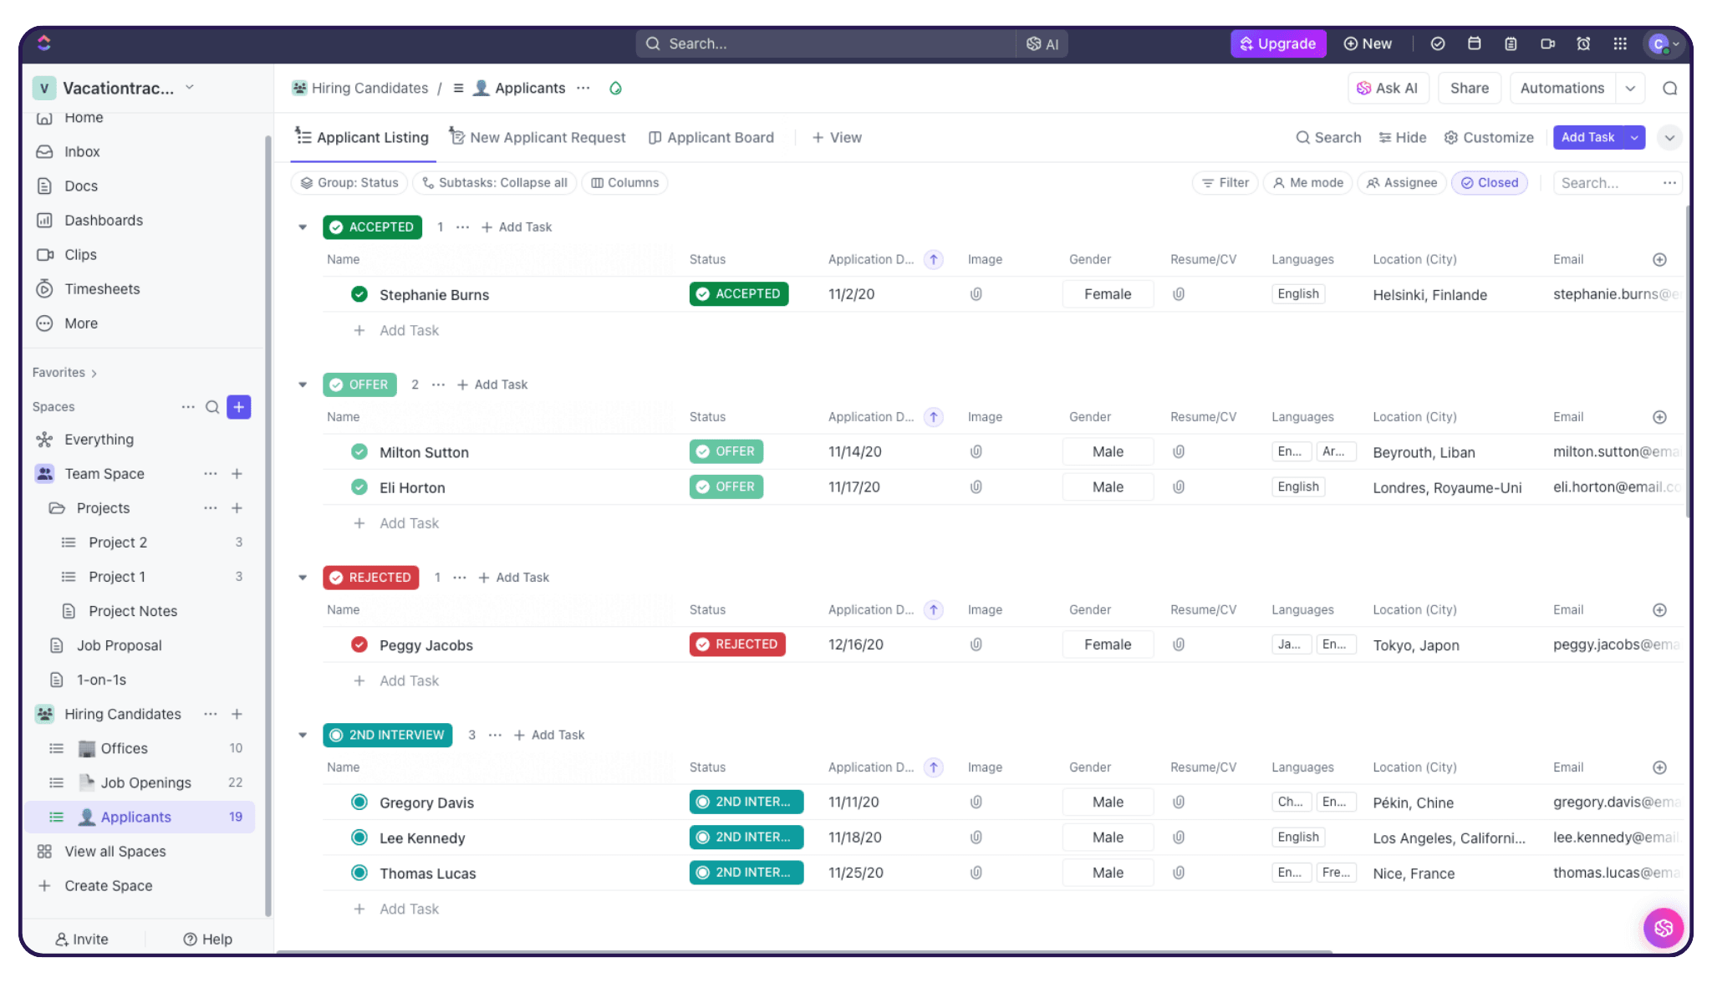
Task: Switch to the Applicant Board tab
Action: pos(711,136)
